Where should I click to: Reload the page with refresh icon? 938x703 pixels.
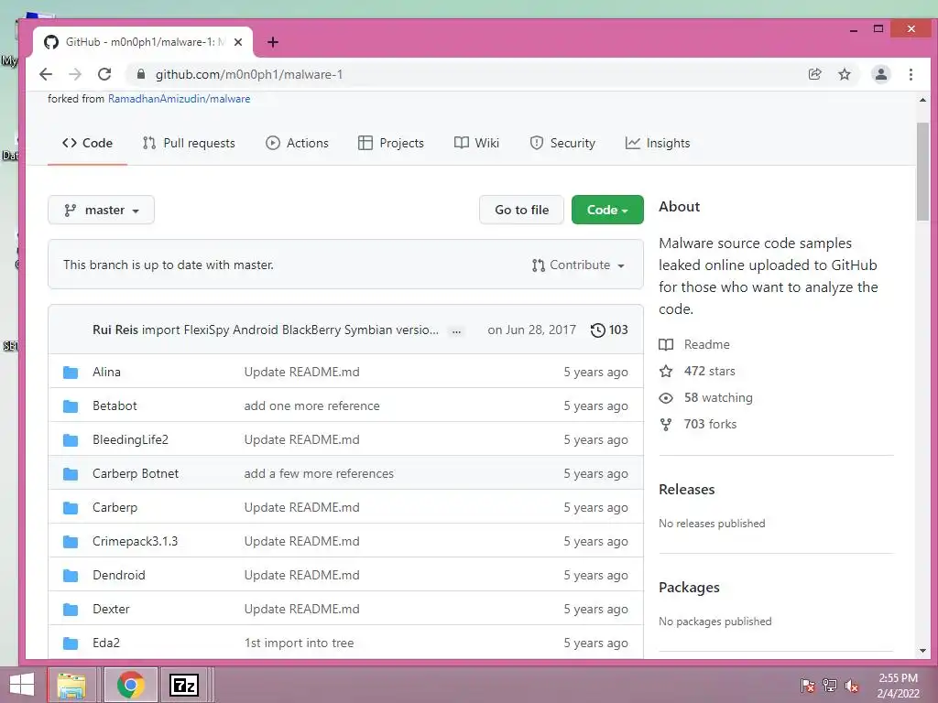104,74
